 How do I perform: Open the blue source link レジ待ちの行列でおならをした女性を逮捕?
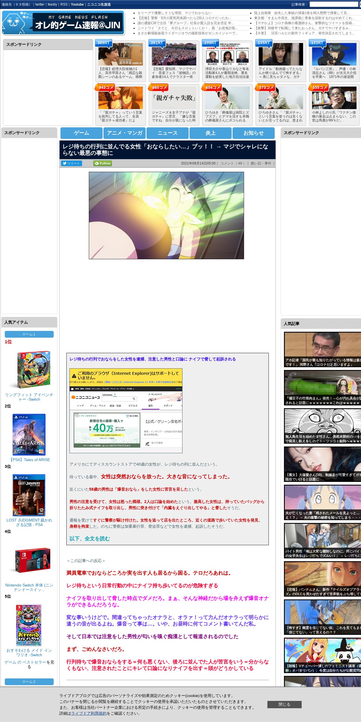[x=153, y=359]
